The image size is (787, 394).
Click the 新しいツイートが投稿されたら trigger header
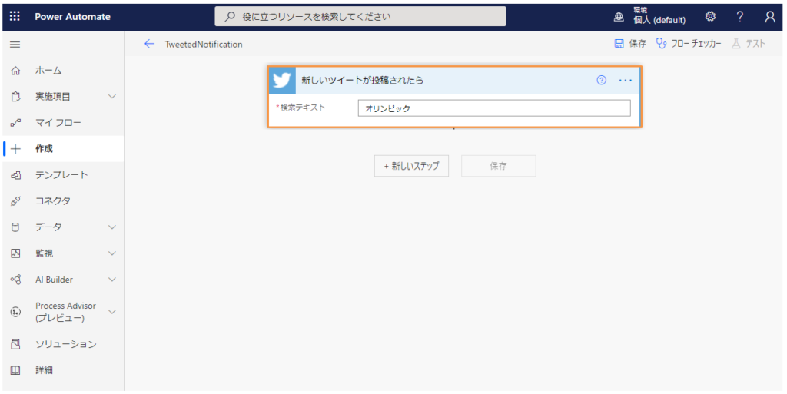click(x=454, y=80)
